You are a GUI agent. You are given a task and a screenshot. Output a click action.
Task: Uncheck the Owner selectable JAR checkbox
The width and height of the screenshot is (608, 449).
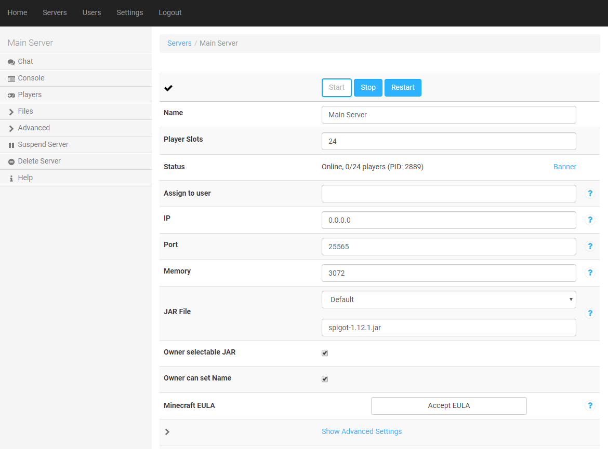coord(325,353)
